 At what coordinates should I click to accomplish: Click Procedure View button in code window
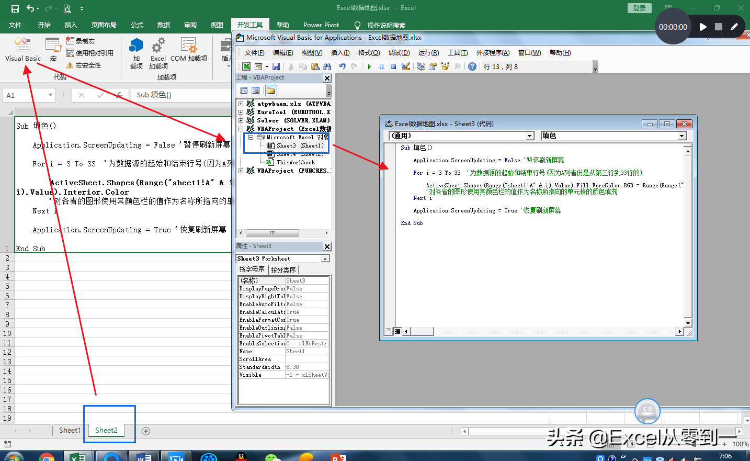click(388, 331)
